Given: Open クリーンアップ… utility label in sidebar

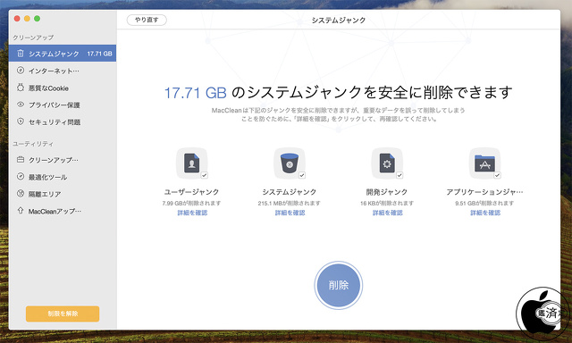Looking at the screenshot, I should click(x=54, y=160).
